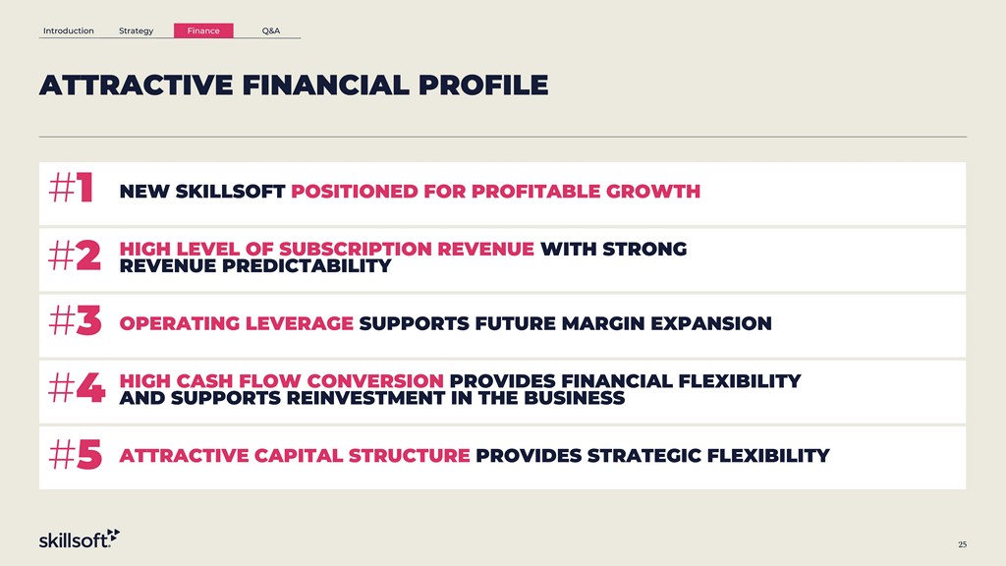The height and width of the screenshot is (566, 1006).
Task: Click "Provides Strategic Flexibility" text
Action: click(652, 456)
